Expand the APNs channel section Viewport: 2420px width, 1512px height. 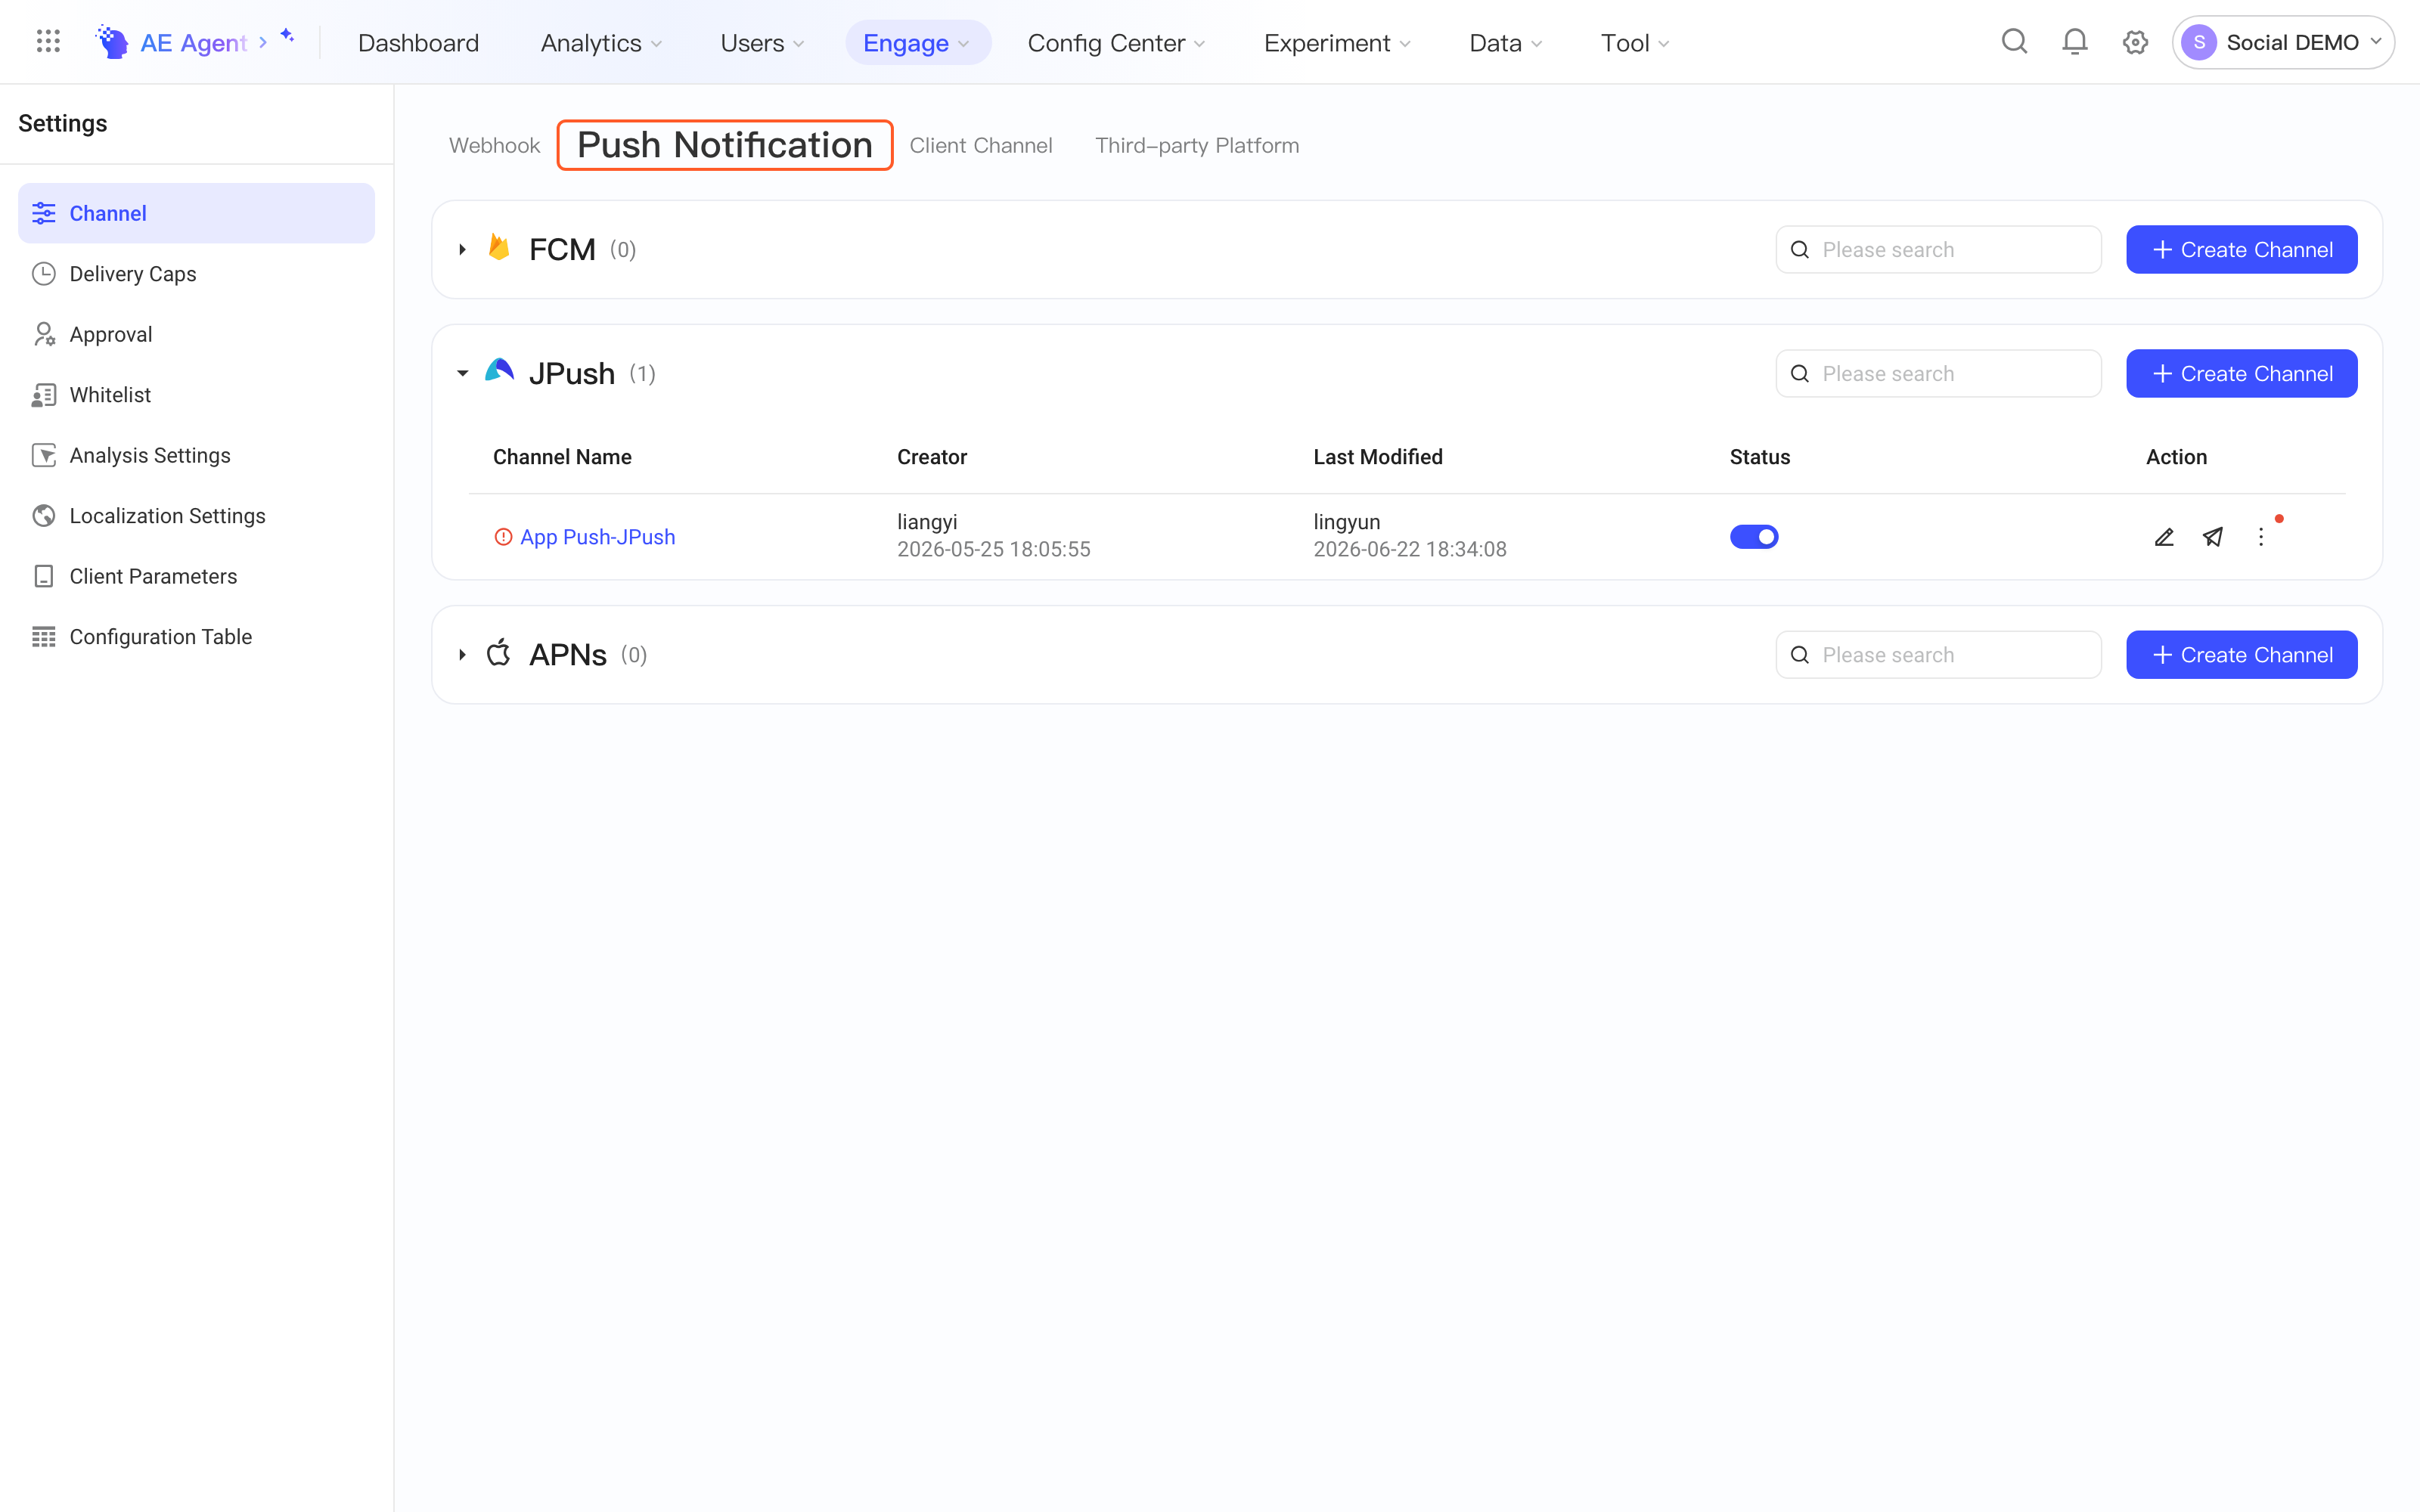coord(462,655)
